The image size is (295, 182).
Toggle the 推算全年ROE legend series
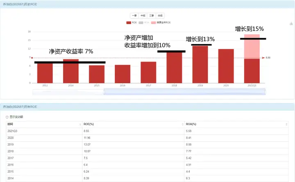pos(161,22)
